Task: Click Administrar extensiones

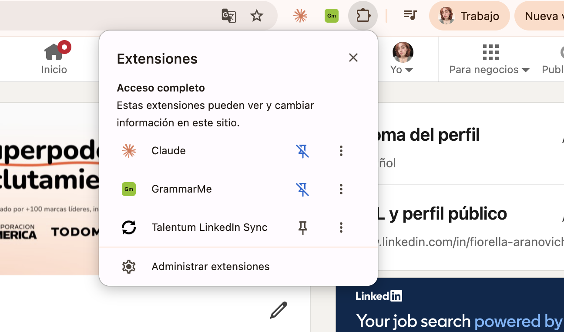Action: point(238,267)
